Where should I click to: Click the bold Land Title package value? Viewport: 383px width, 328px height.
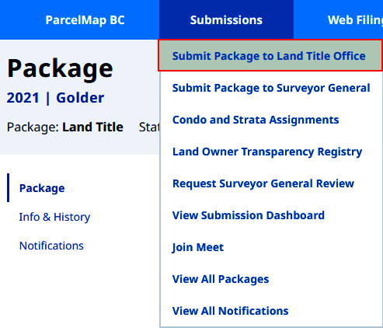tap(92, 127)
